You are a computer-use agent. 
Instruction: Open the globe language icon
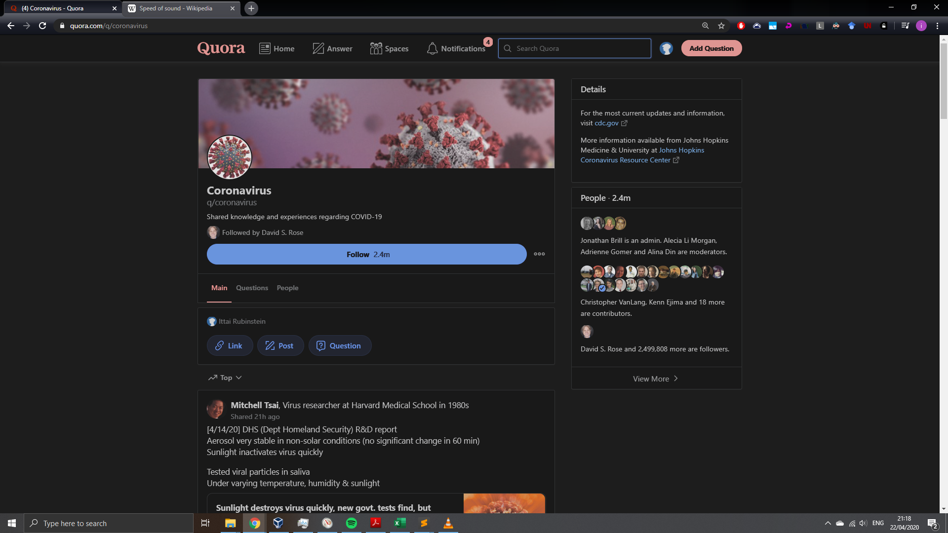(666, 48)
